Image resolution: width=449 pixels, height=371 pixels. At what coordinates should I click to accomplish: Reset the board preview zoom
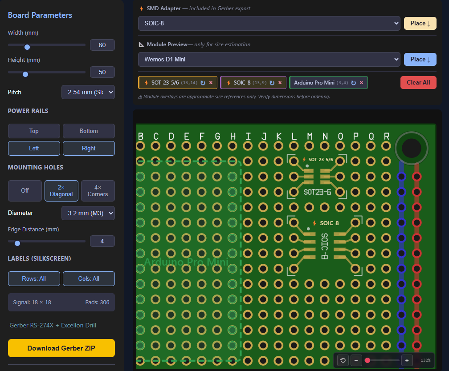tap(343, 360)
